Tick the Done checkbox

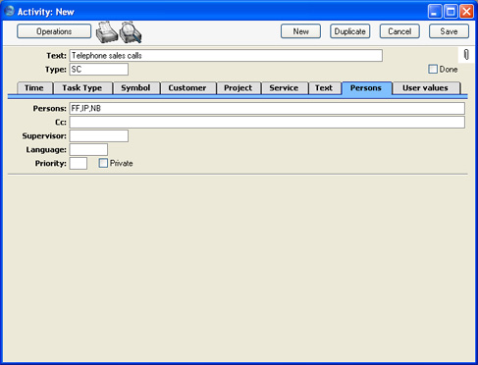tap(433, 69)
